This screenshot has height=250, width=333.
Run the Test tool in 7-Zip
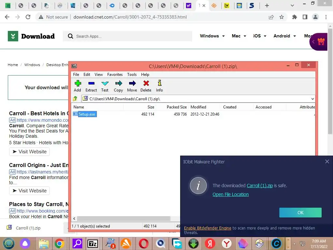pos(105,86)
